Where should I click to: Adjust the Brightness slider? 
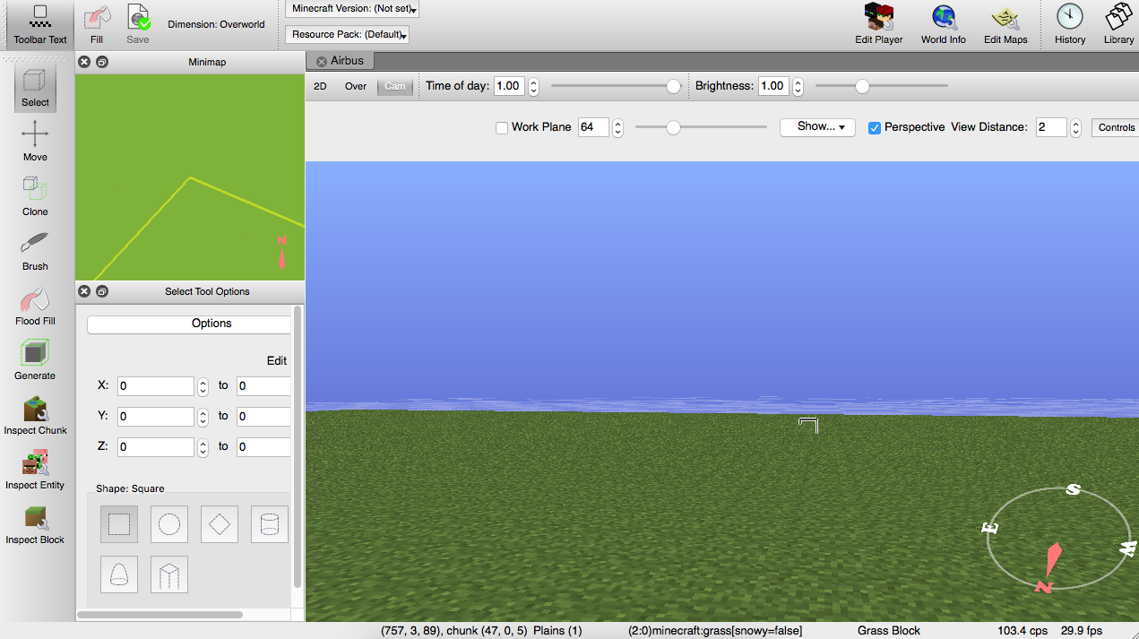pos(881,86)
